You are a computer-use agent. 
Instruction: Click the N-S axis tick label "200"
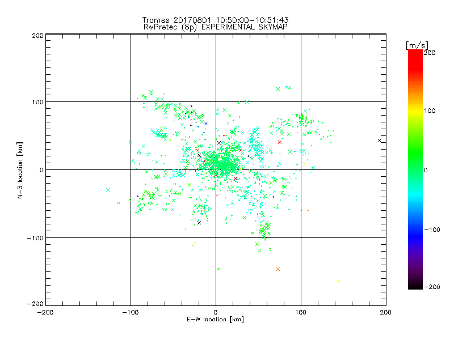pos(37,36)
